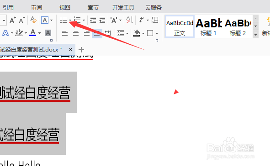Image resolution: width=270 pixels, height=166 pixels.
Task: Clear formatting with the eraser icon
Action: click(x=33, y=20)
